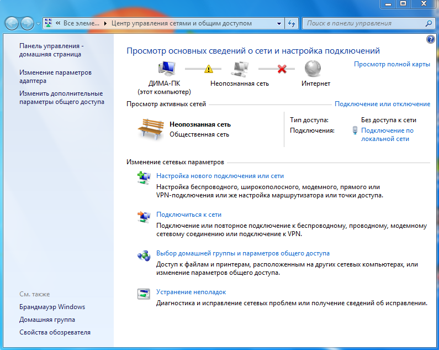The image size is (439, 350).
Task: Click the Подключиться к сети link
Action: coord(189,215)
